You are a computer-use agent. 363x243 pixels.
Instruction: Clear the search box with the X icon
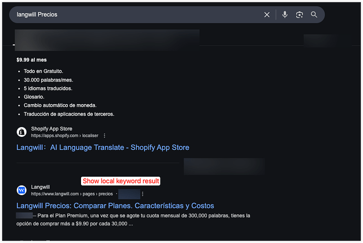coord(267,15)
